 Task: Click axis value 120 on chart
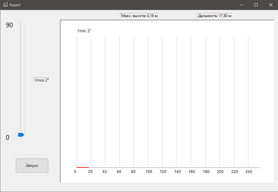tap(163, 172)
